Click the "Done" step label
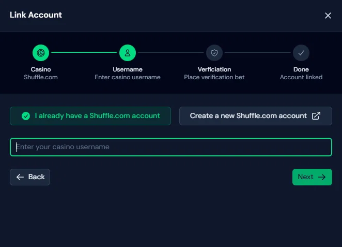 [x=301, y=69]
